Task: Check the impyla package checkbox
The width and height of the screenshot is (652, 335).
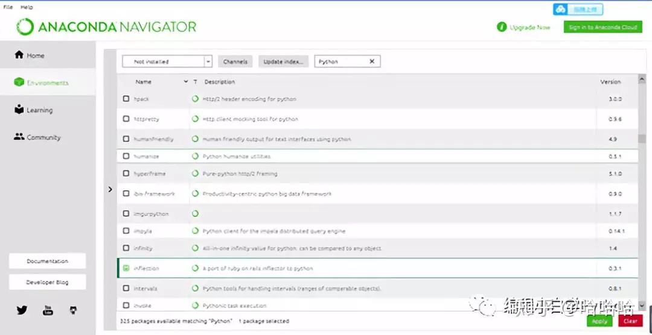Action: click(126, 231)
